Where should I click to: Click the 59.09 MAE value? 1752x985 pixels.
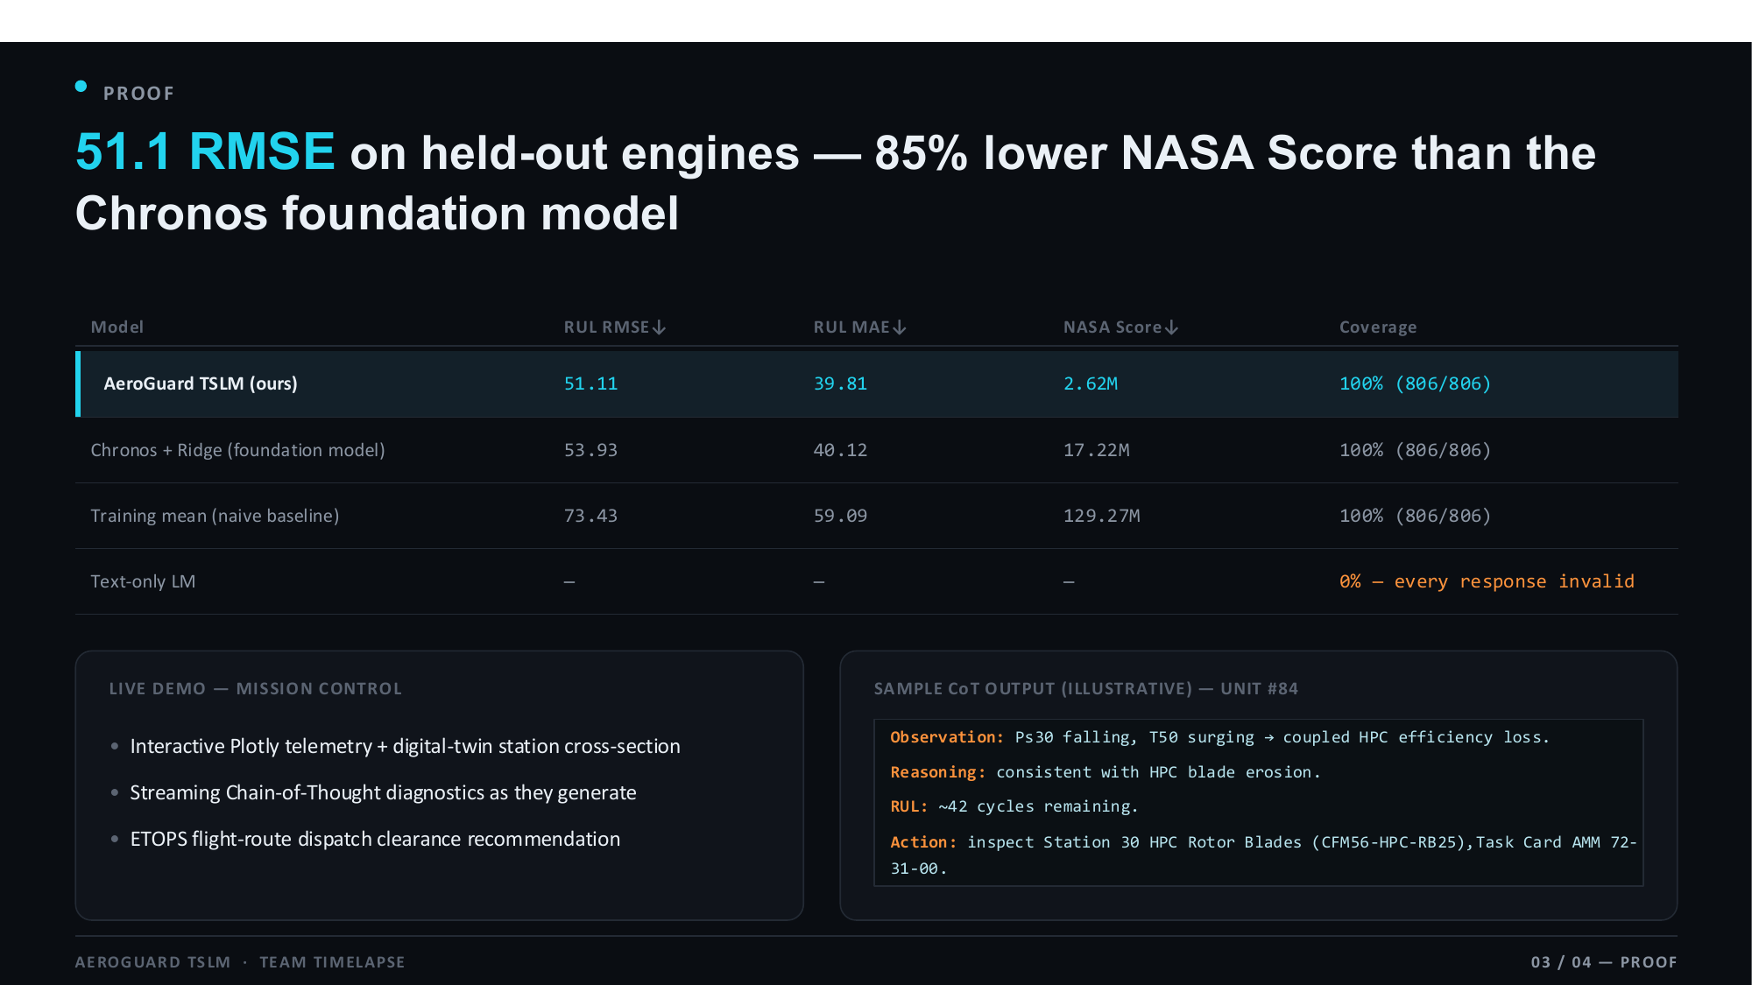click(x=840, y=516)
